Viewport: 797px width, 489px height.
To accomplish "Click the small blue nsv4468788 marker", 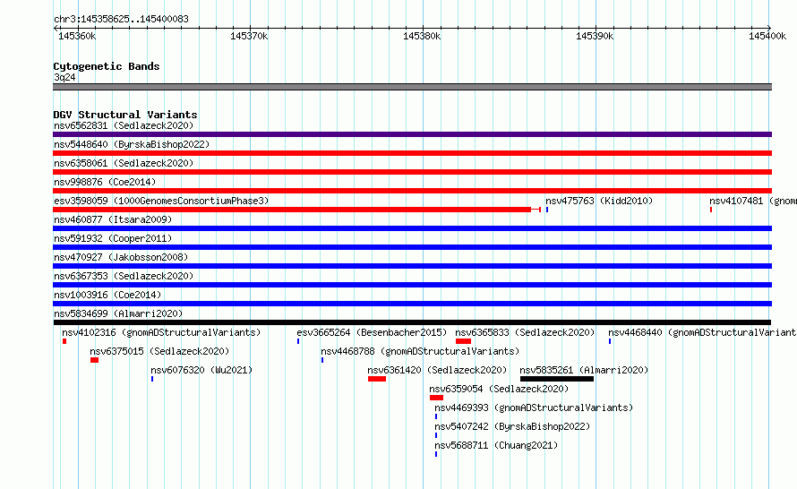I will pos(322,360).
